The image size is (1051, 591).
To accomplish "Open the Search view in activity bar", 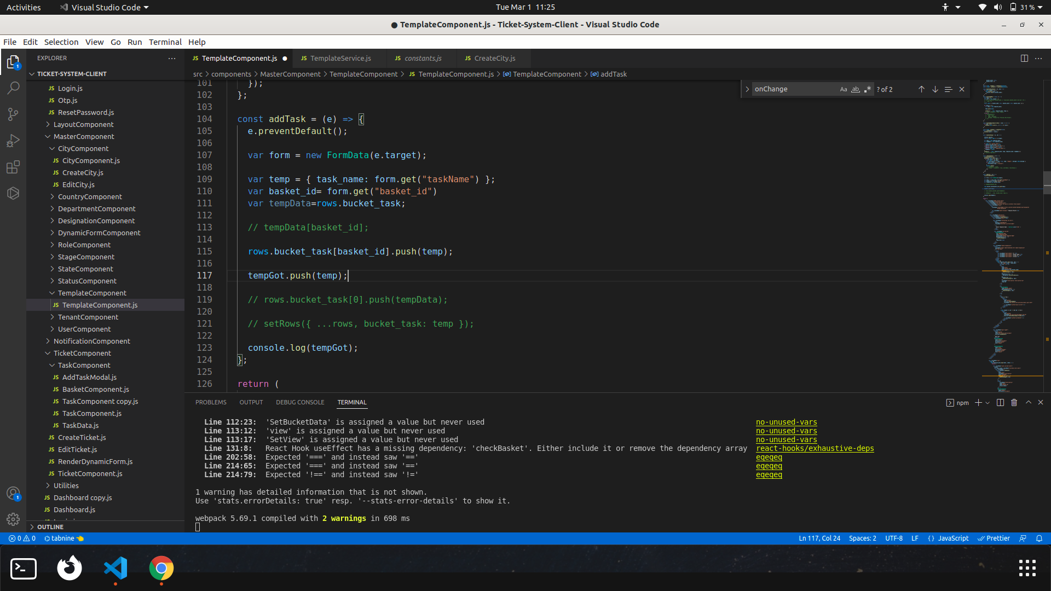I will [x=13, y=88].
